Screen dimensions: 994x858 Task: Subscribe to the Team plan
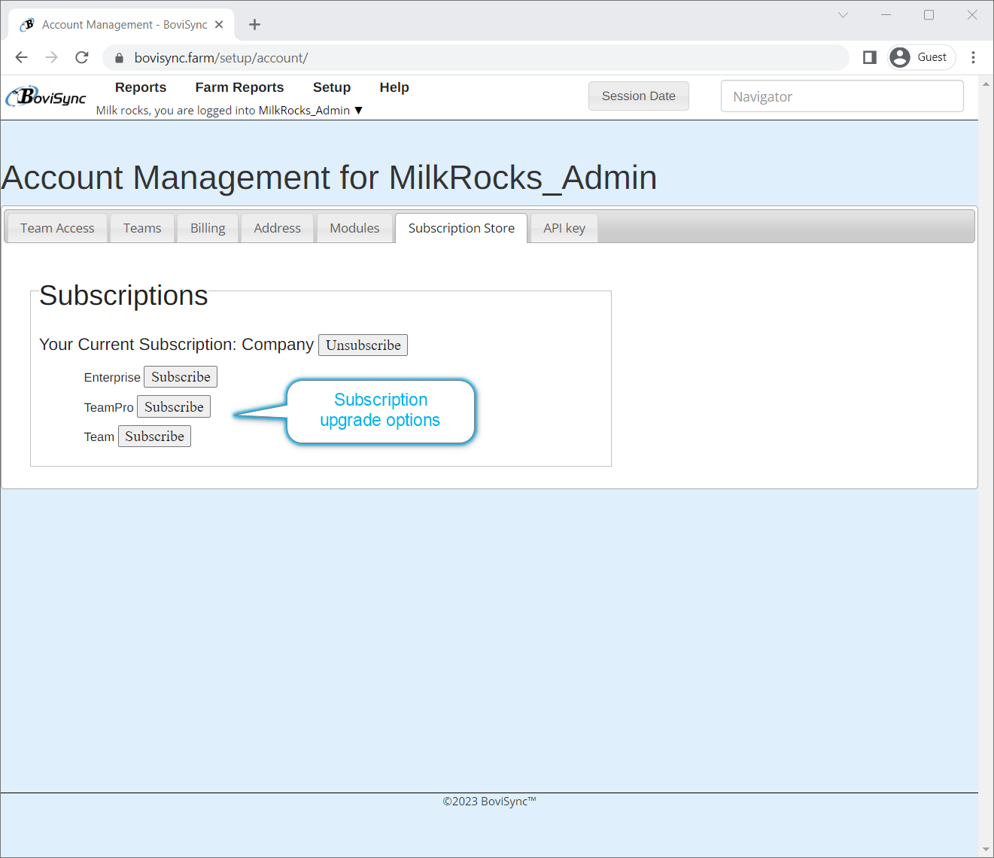[154, 436]
